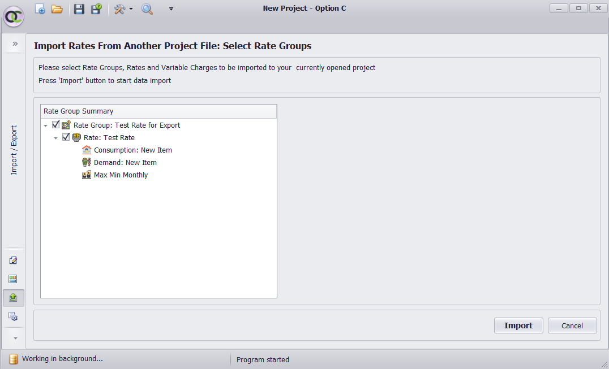609x369 pixels.
Task: Collapse the Rate Group tree node
Action: (x=46, y=125)
